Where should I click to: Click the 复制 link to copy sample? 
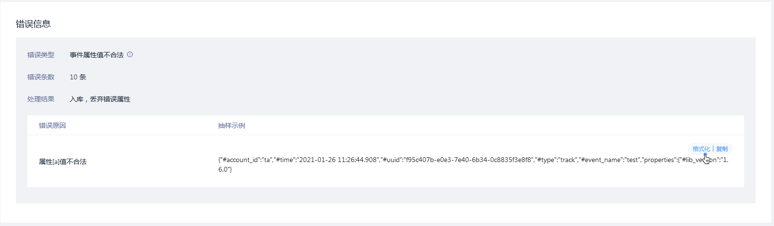tap(722, 149)
